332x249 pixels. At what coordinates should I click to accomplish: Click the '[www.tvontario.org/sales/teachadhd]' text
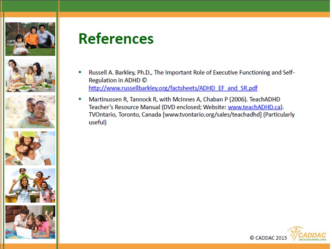coord(212,115)
